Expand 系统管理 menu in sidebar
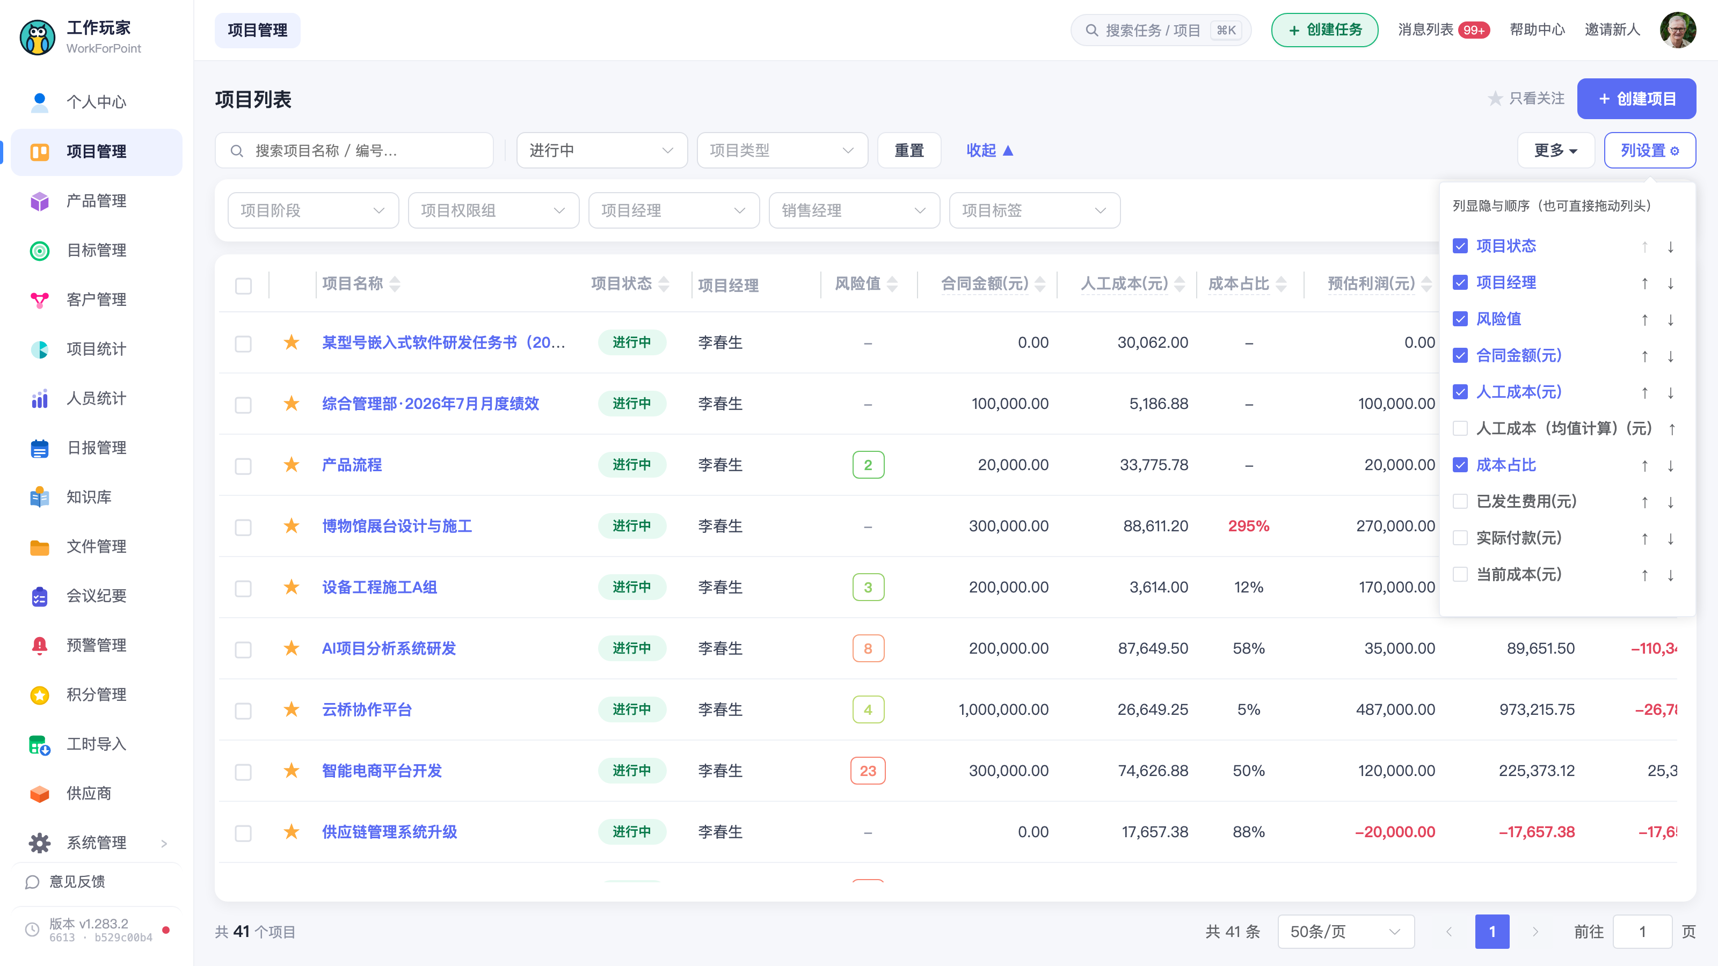This screenshot has width=1718, height=966. pyautogui.click(x=97, y=843)
